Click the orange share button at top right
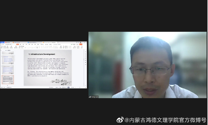This screenshot has width=208, height=125. [x=81, y=44]
